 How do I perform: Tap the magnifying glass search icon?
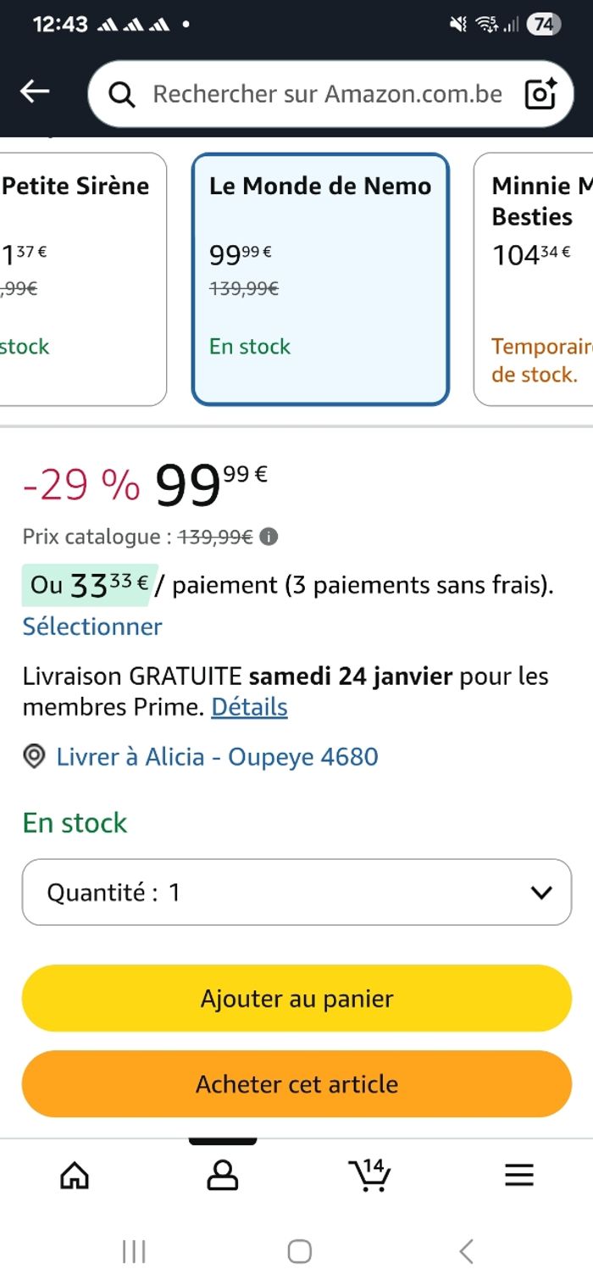[x=122, y=95]
